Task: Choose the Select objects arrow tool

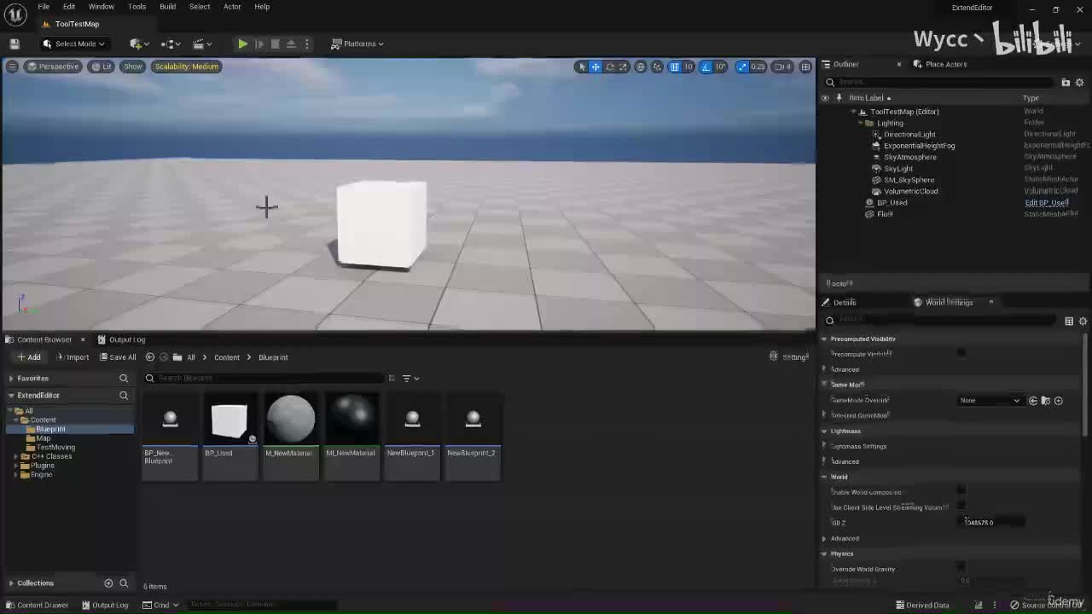Action: pyautogui.click(x=582, y=67)
